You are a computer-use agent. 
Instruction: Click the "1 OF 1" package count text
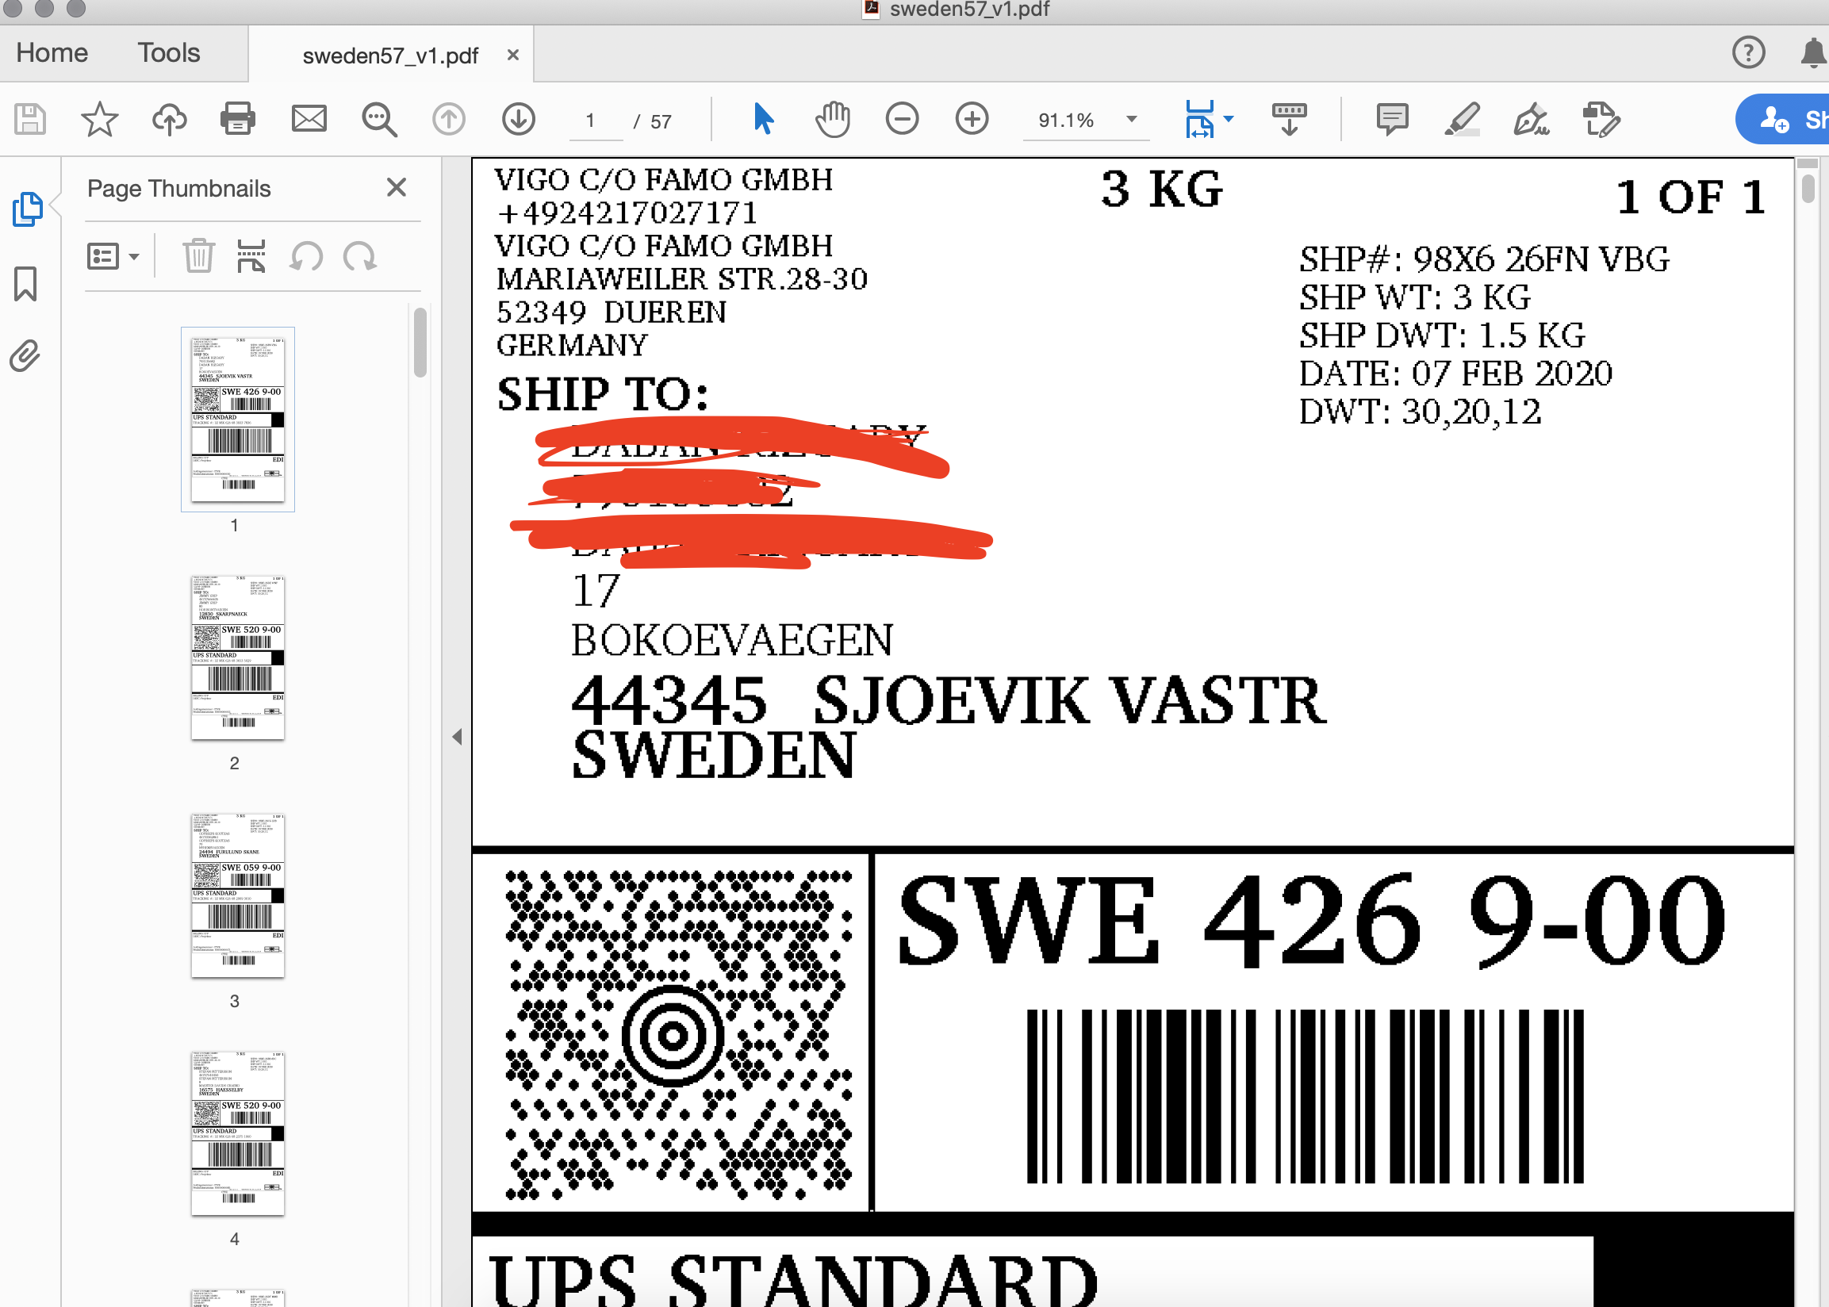[x=1691, y=197]
